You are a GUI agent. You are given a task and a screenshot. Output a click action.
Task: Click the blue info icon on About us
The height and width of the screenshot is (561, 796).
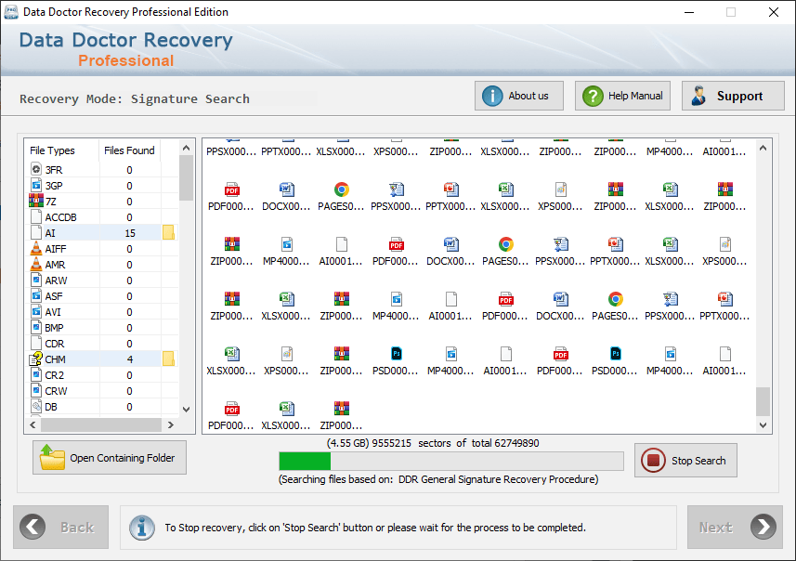click(x=492, y=96)
